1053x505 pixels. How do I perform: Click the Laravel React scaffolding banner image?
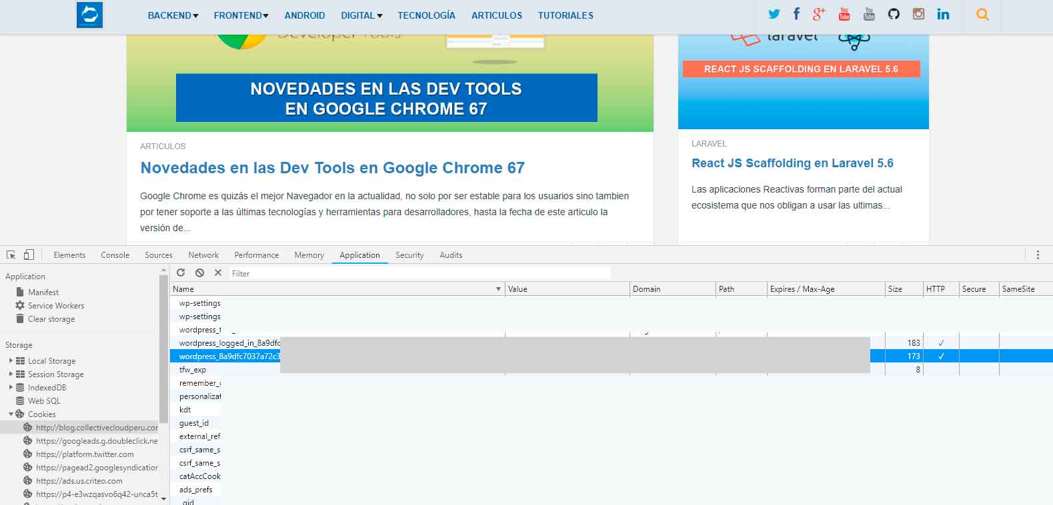coord(804,81)
